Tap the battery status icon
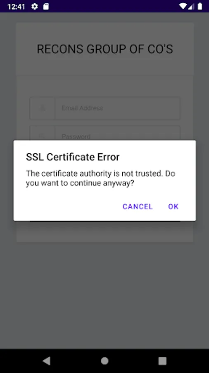This screenshot has width=209, height=373. 200,6
